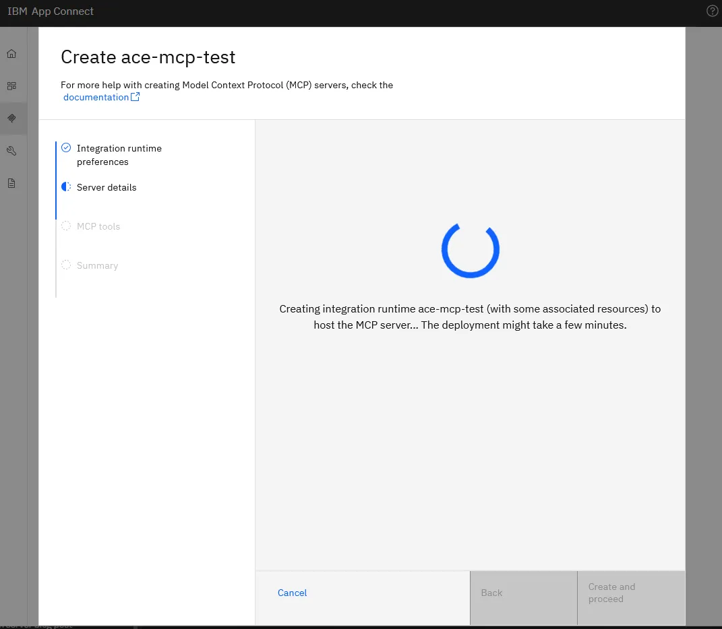Select the highlighted integrations sidebar icon
This screenshot has width=722, height=629.
[x=11, y=119]
